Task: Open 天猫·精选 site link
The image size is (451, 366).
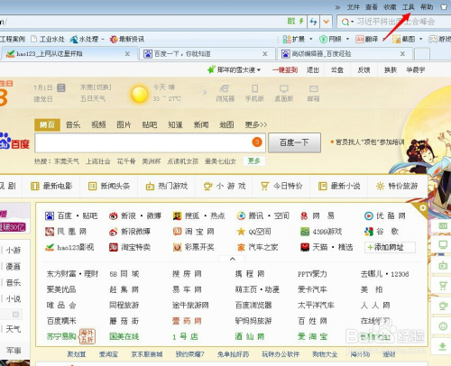Action: pyautogui.click(x=327, y=247)
